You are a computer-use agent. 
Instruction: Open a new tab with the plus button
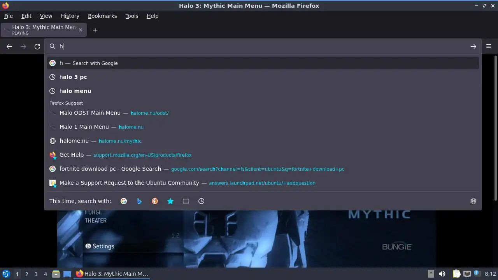click(x=95, y=30)
